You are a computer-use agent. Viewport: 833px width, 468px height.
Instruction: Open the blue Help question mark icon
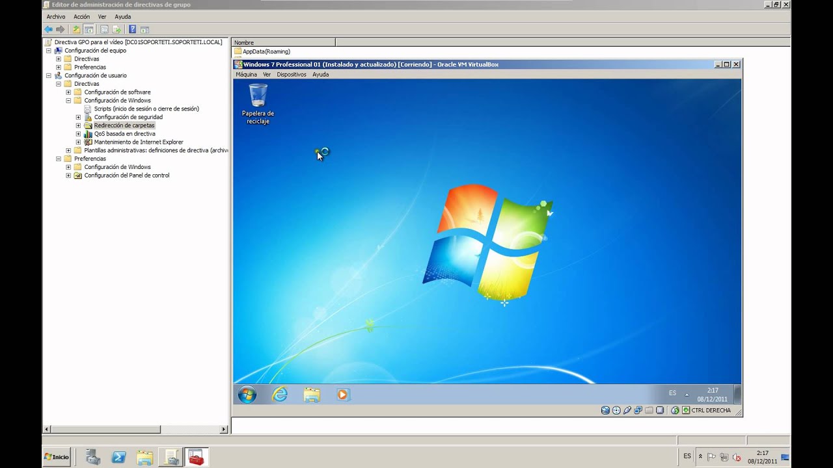[x=133, y=29]
